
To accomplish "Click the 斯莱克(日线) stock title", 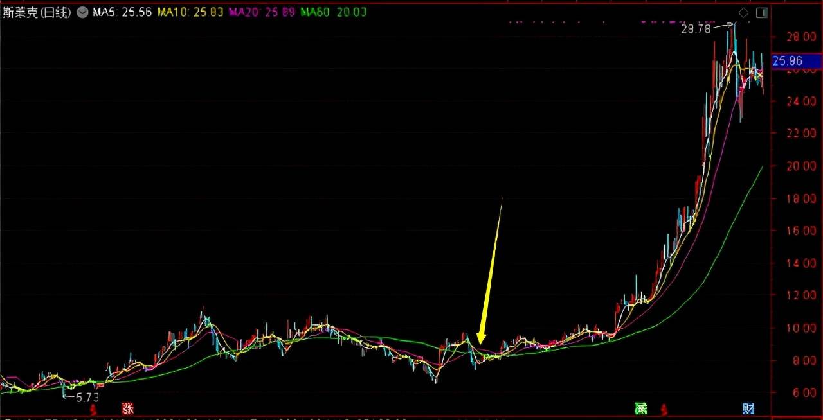I will 37,12.
